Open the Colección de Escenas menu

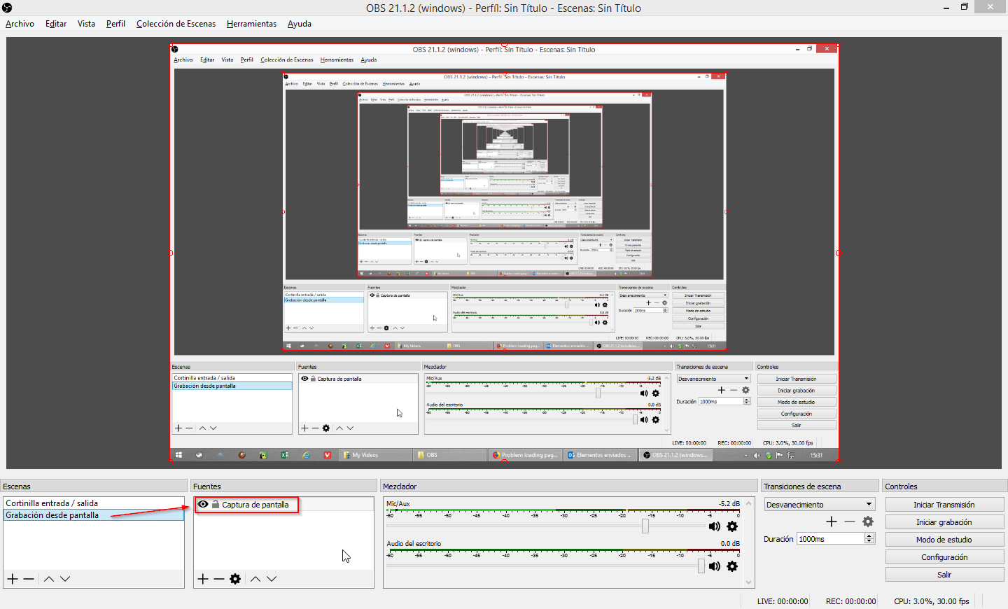176,24
